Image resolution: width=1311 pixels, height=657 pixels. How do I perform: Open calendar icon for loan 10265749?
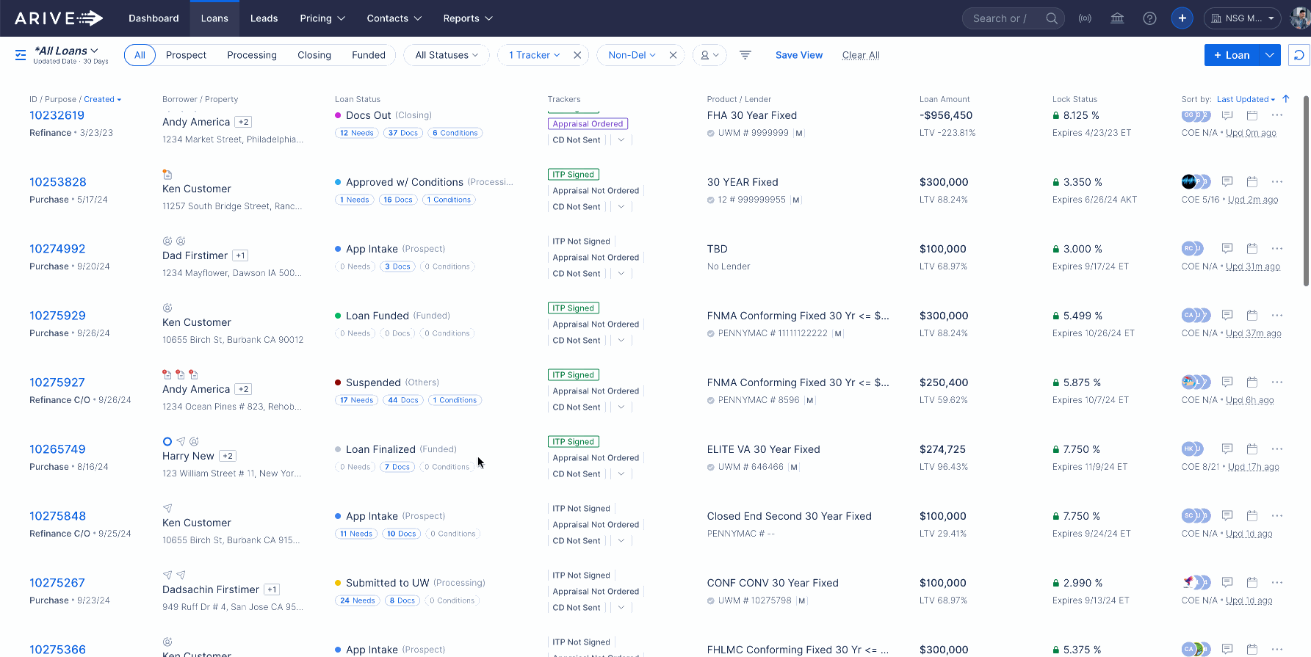click(1252, 449)
